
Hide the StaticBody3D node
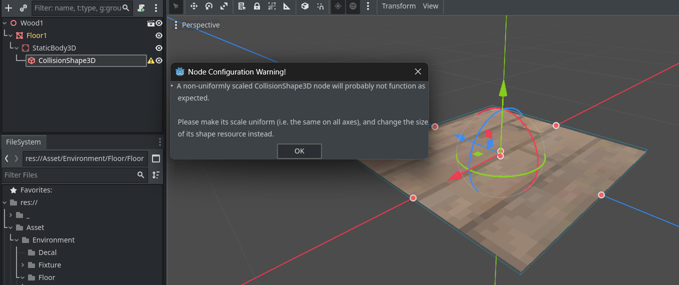[159, 48]
